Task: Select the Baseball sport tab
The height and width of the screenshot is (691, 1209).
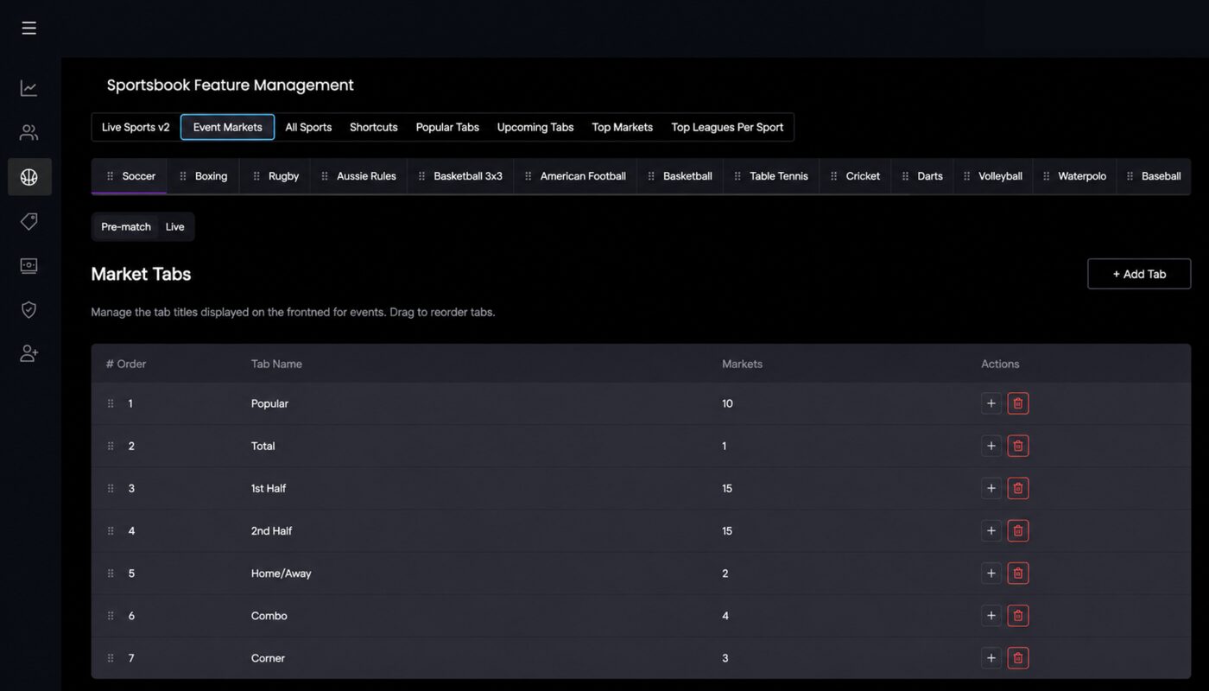Action: (x=1154, y=176)
